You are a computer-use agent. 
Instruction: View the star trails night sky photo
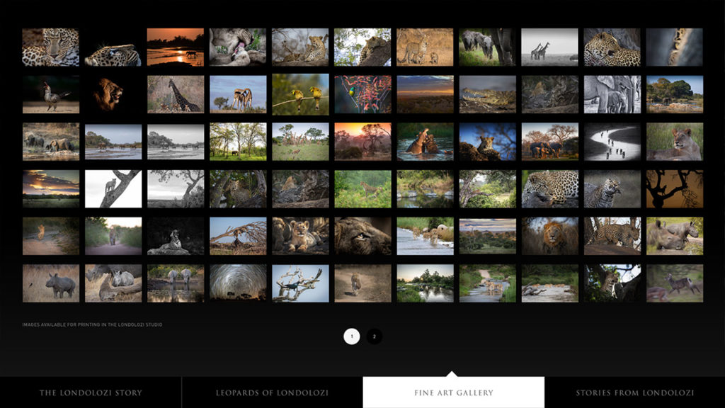click(237, 283)
